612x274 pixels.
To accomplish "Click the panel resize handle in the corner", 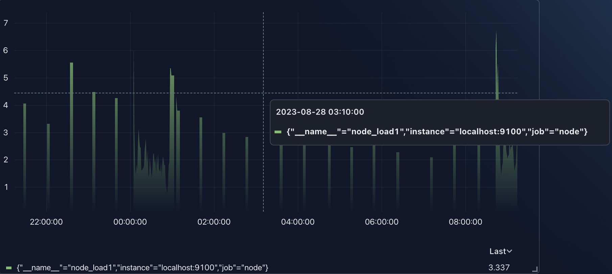I will click(x=535, y=269).
